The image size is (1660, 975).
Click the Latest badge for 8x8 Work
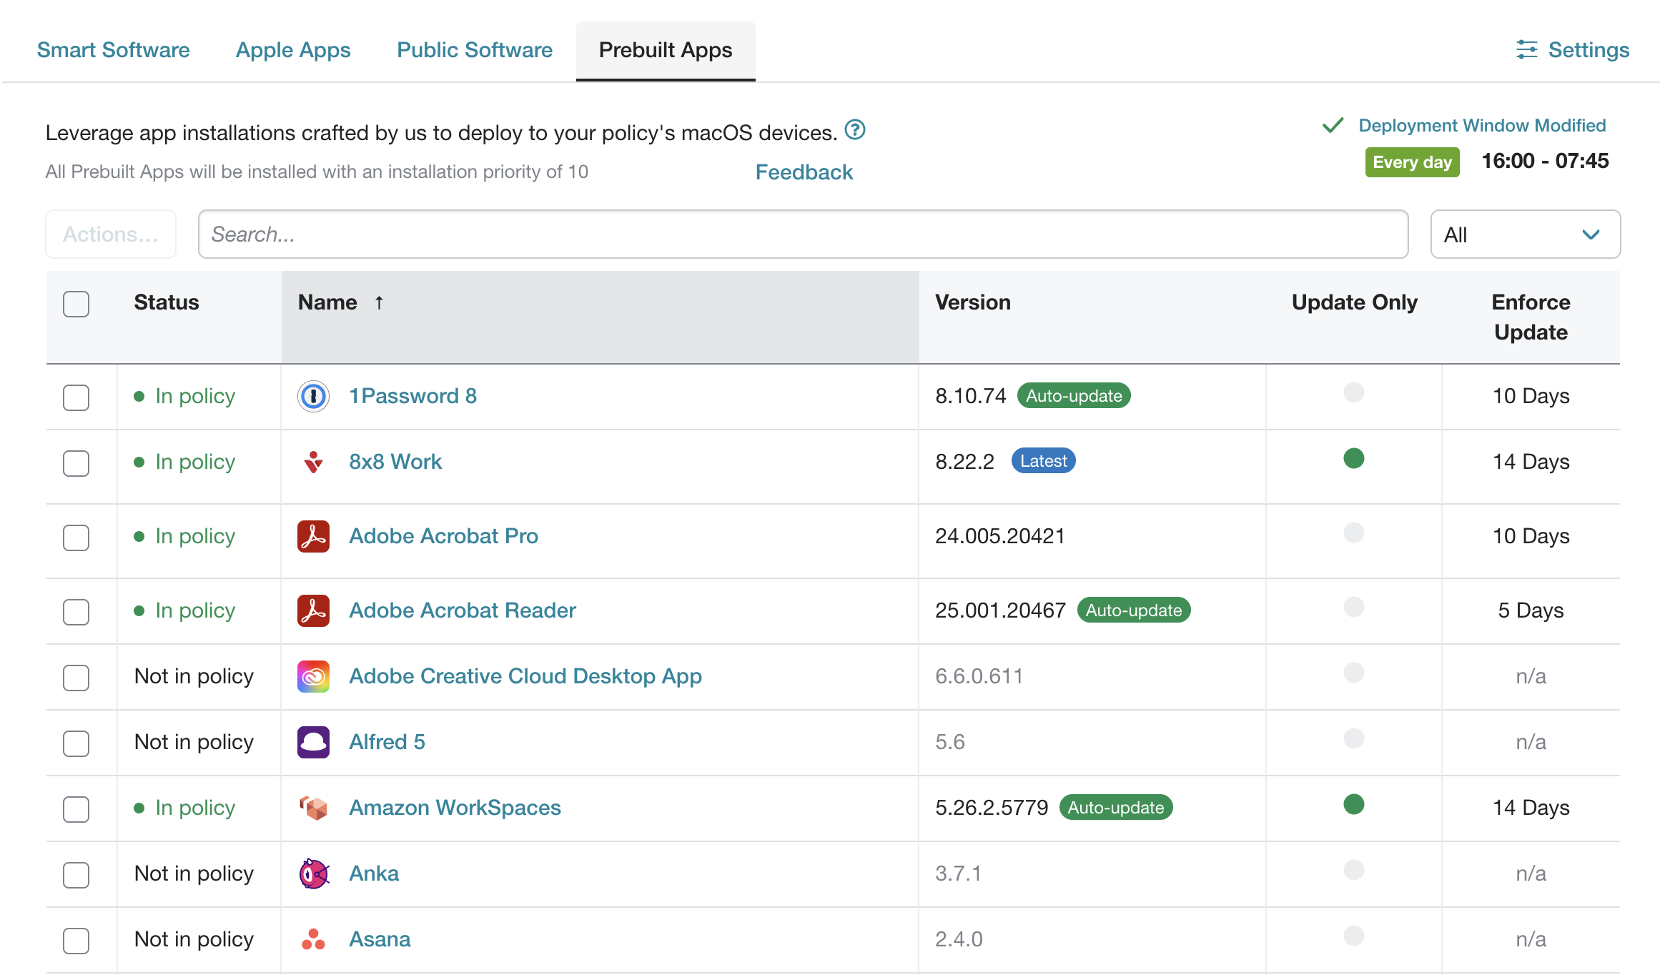(x=1043, y=461)
